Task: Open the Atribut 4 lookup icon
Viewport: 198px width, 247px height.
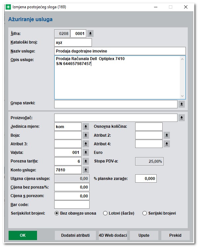Action: (x=167, y=144)
